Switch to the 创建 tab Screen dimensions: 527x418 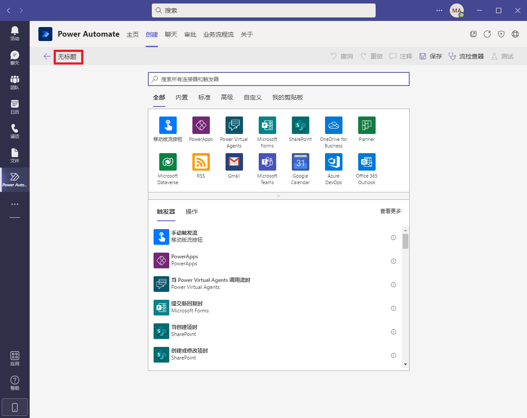(x=152, y=34)
